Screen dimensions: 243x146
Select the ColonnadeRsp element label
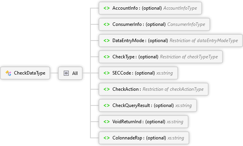[x=127, y=138]
